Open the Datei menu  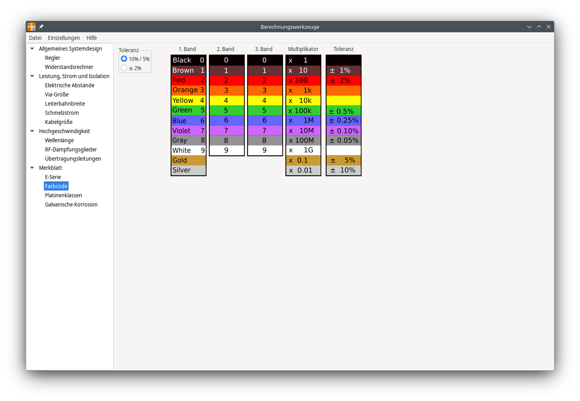coord(35,38)
